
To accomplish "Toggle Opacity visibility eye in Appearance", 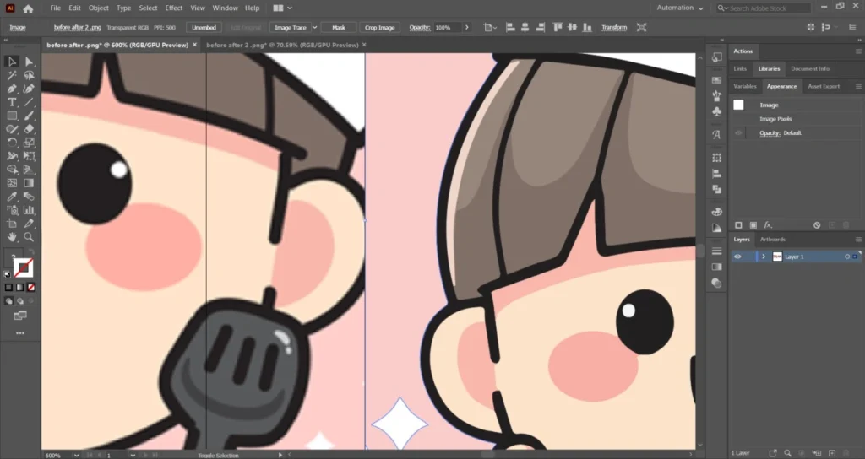I will tap(738, 132).
